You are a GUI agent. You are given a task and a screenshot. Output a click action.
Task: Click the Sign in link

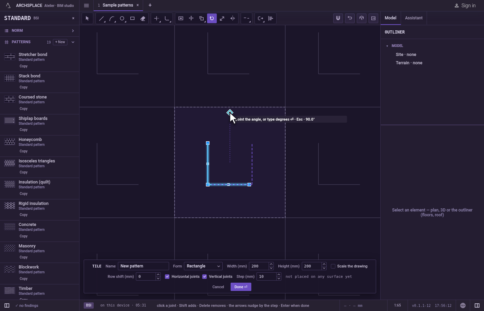pos(465,6)
